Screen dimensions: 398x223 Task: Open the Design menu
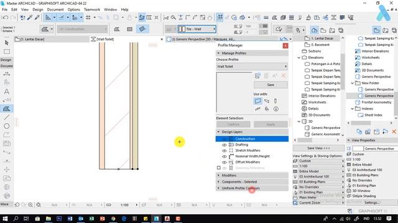[38, 9]
